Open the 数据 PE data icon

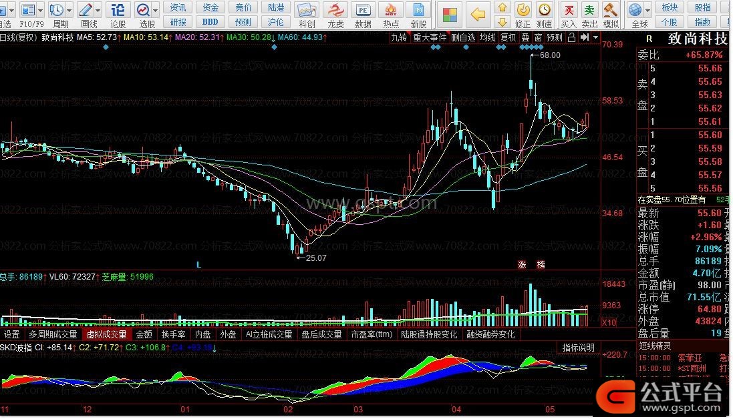[x=363, y=10]
